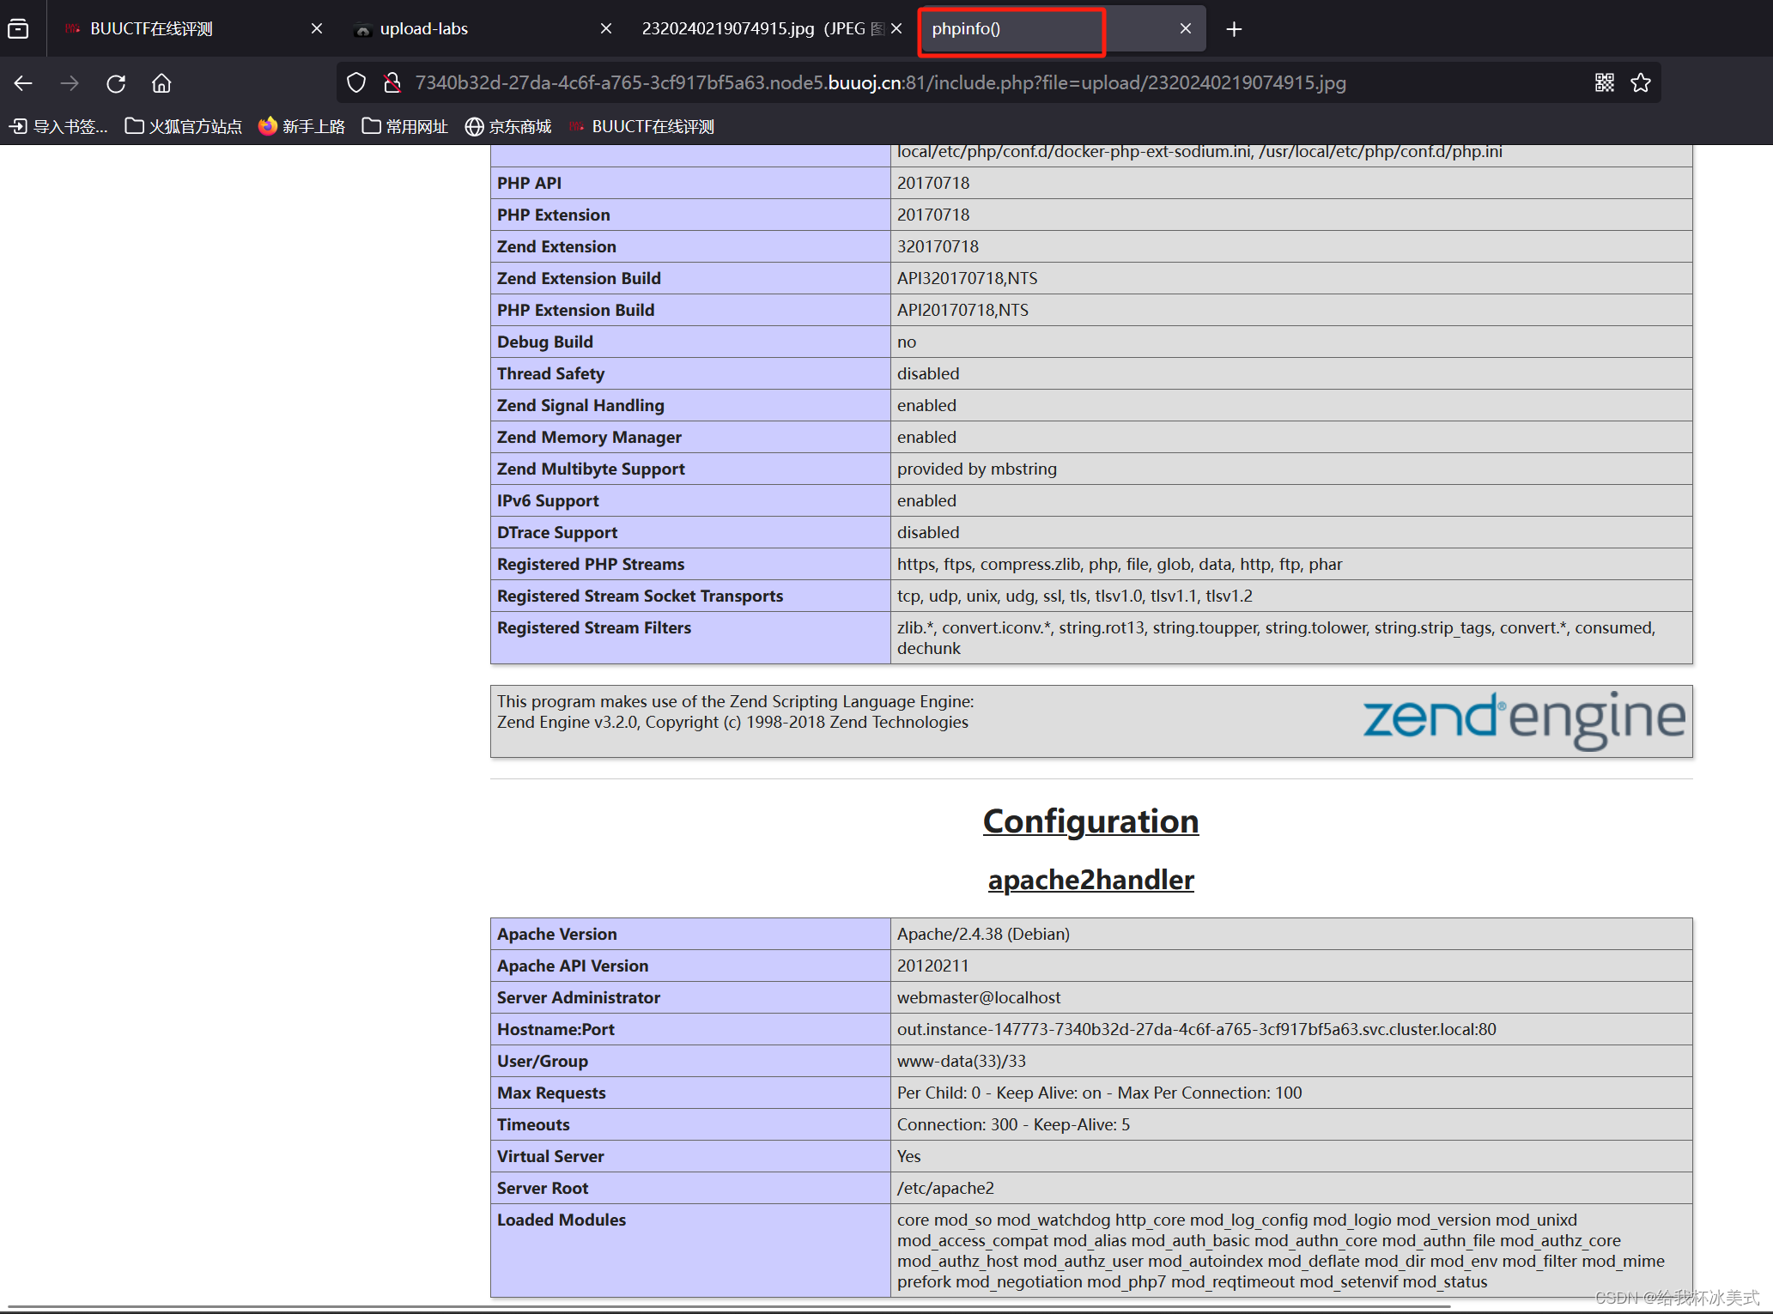This screenshot has width=1773, height=1314.
Task: Open a new tab with plus button
Action: click(1234, 29)
